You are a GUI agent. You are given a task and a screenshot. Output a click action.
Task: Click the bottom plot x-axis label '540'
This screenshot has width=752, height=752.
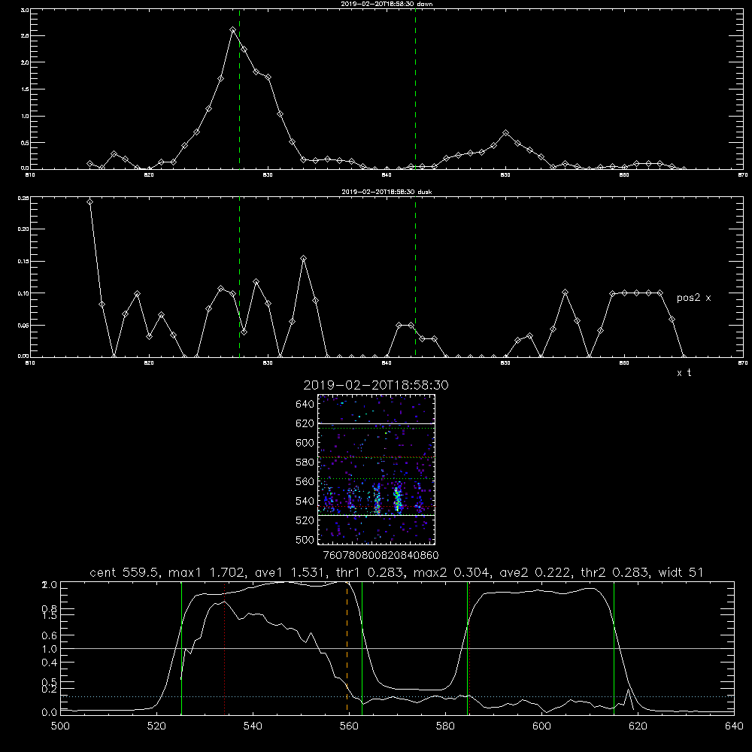coord(253,726)
